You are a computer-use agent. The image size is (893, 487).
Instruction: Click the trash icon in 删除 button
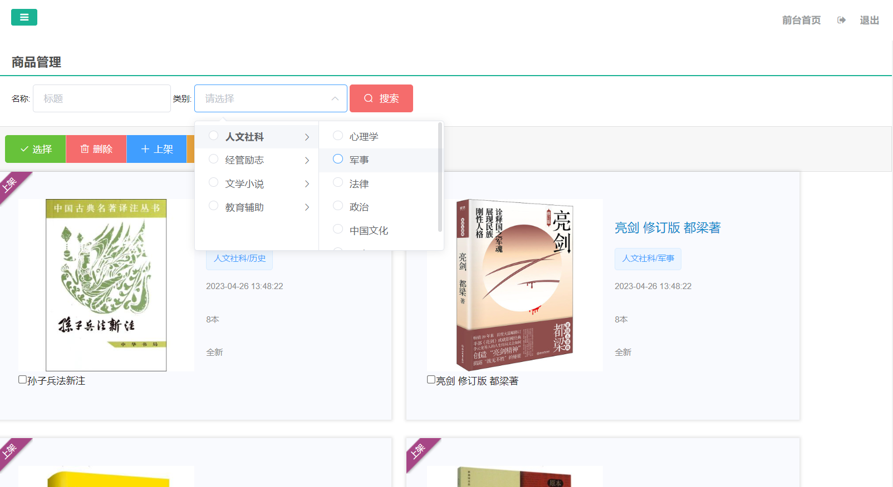pyautogui.click(x=85, y=149)
